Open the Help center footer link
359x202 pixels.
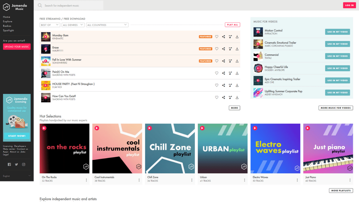[x=9, y=149]
